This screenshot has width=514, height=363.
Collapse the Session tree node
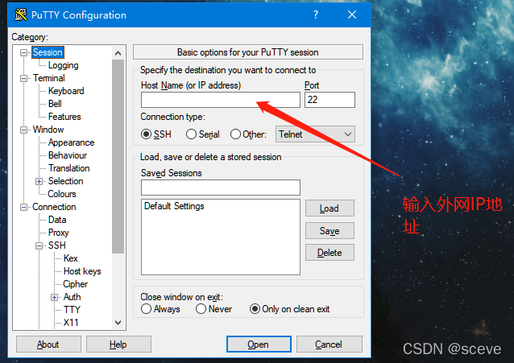click(x=23, y=53)
